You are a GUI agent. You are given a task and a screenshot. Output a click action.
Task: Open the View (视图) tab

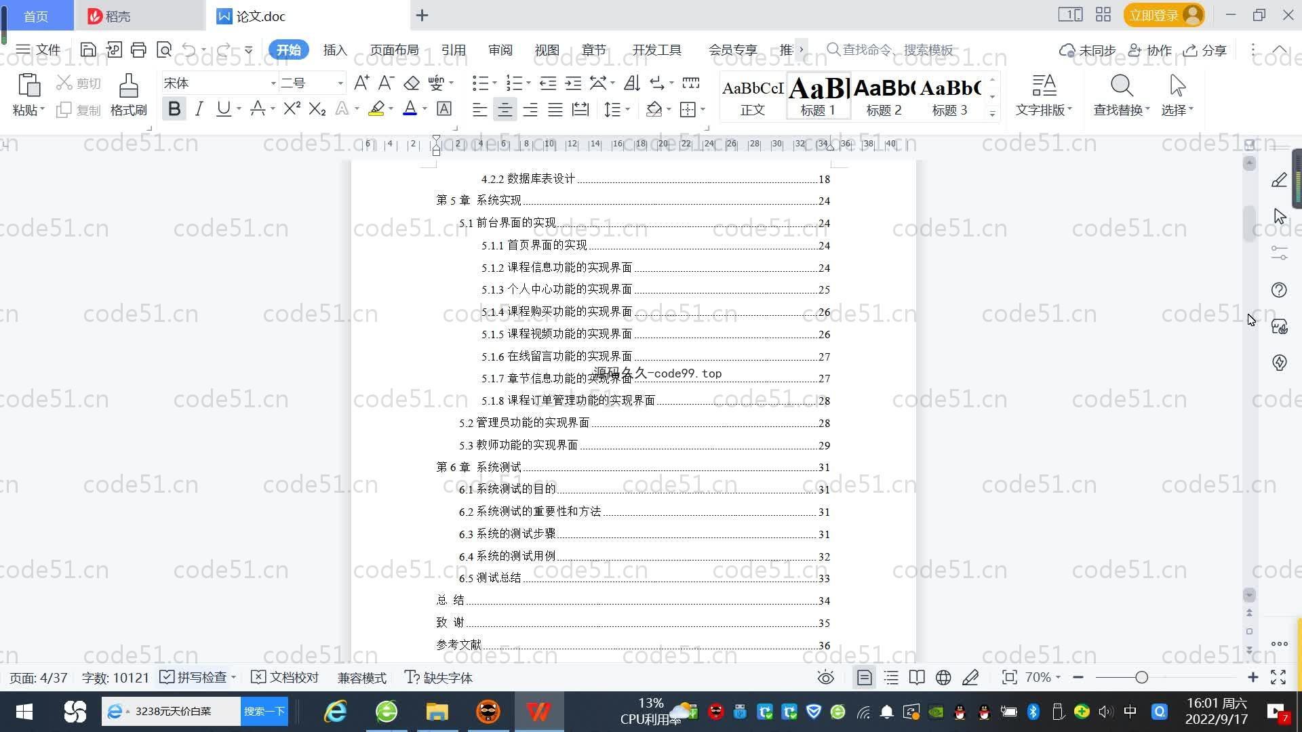547,49
